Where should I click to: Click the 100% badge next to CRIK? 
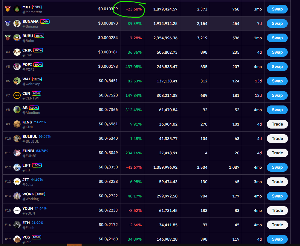point(38,50)
